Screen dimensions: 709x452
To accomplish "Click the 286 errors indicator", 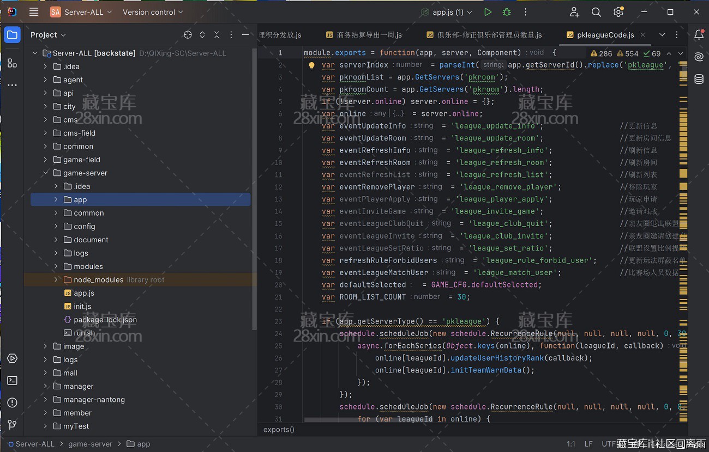I will pos(601,53).
